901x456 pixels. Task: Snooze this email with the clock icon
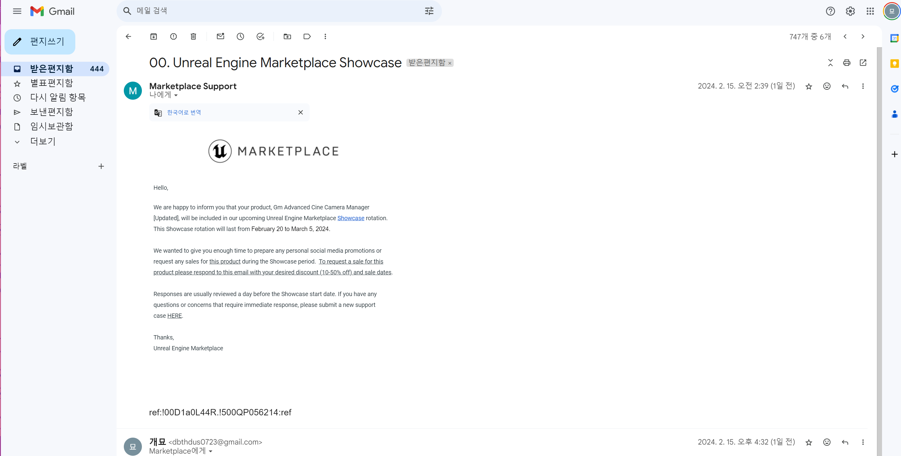point(240,36)
